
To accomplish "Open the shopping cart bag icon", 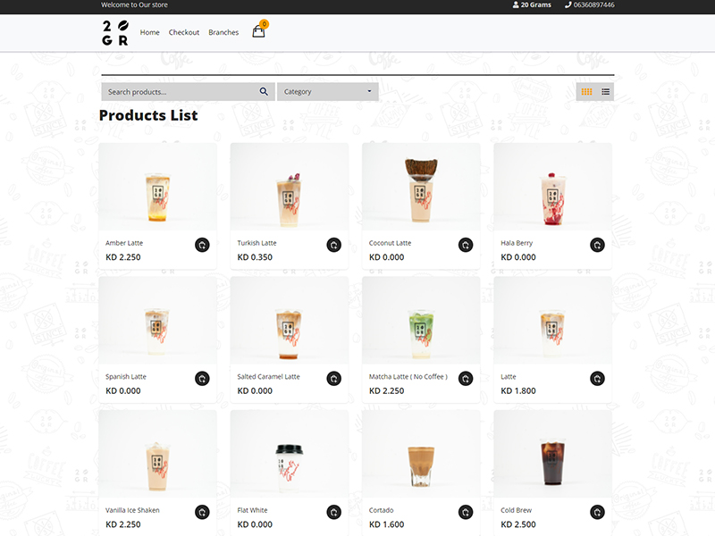I will (258, 31).
